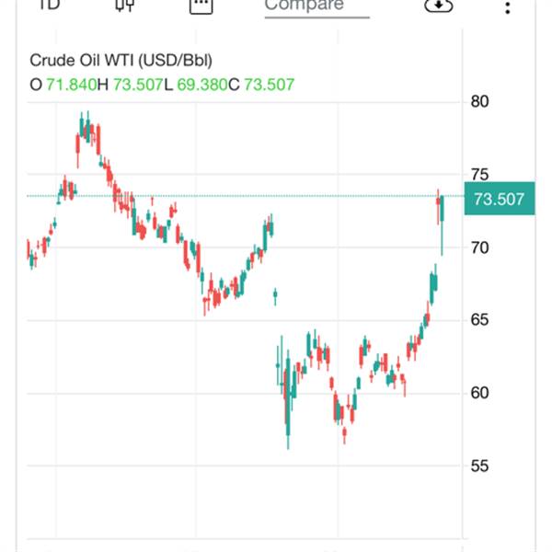Select the isolated green candle near 67
This screenshot has width=552, height=552.
(x=275, y=296)
